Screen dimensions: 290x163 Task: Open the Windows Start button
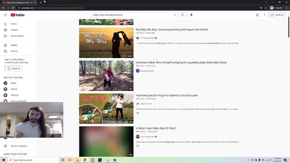(x=4, y=160)
